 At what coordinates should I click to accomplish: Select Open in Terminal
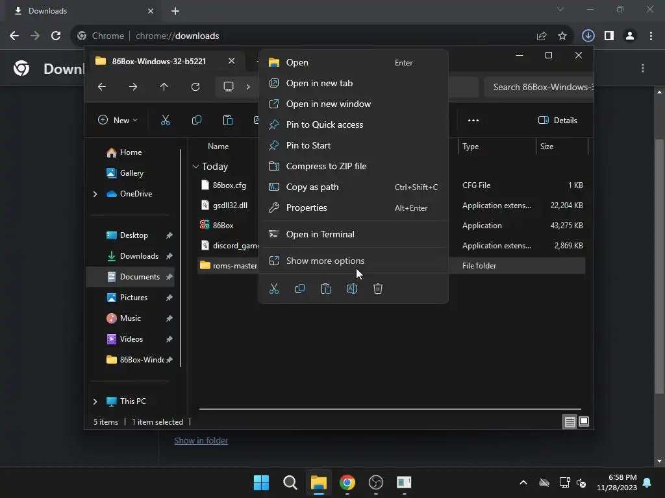pos(353,234)
